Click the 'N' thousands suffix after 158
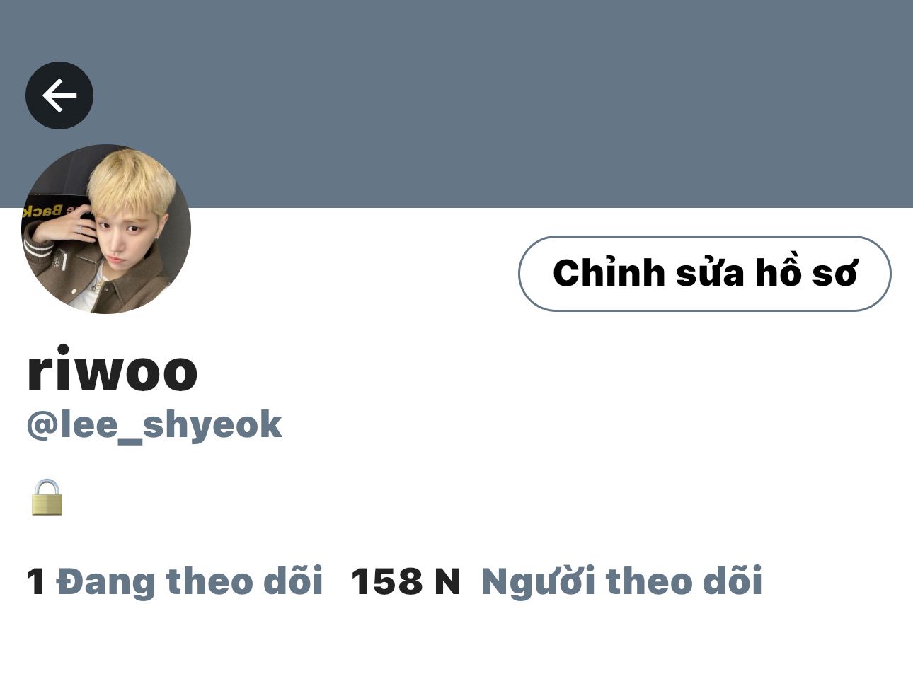The width and height of the screenshot is (913, 674). (x=447, y=582)
